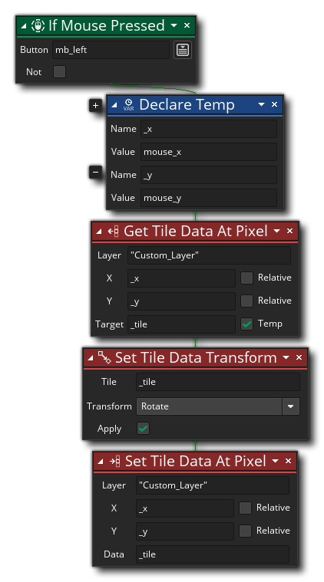Image resolution: width=324 pixels, height=582 pixels.
Task: Open Set Tile Data At Pixel options arrow
Action: click(275, 462)
